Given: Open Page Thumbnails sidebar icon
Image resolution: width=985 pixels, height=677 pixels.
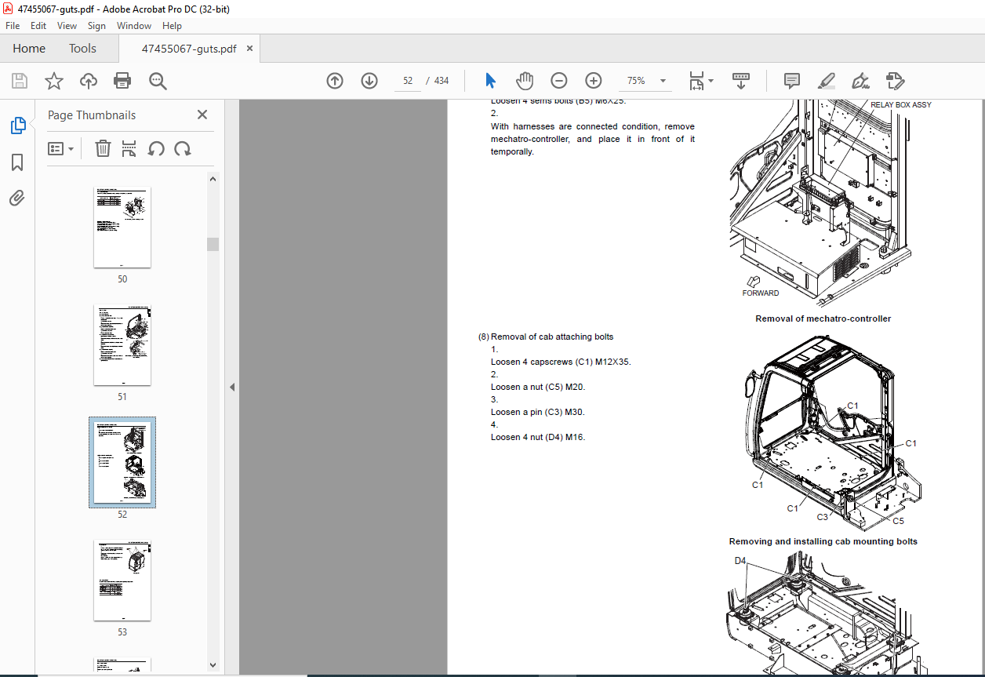Looking at the screenshot, I should 17,125.
